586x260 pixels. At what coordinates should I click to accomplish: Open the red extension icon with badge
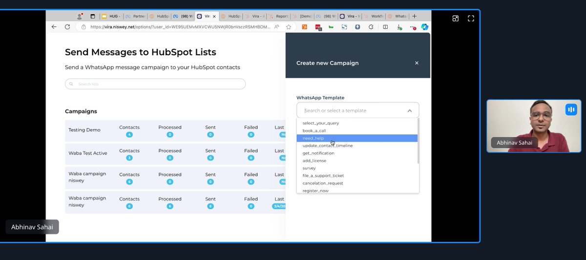click(x=318, y=27)
